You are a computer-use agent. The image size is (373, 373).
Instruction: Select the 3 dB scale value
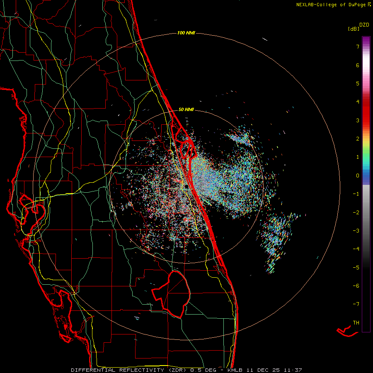pyautogui.click(x=358, y=120)
